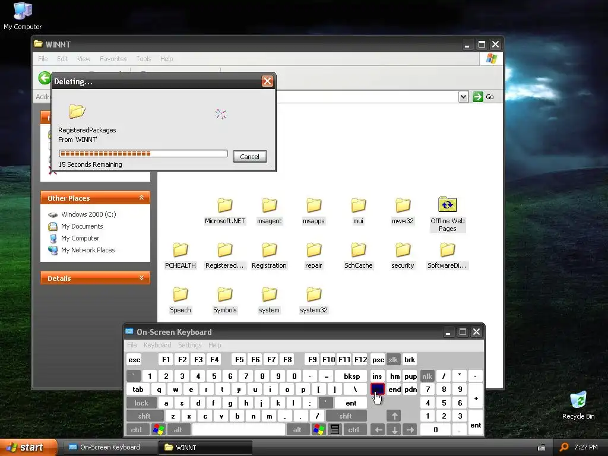Select the security folder
Image resolution: width=608 pixels, height=456 pixels.
click(x=403, y=256)
